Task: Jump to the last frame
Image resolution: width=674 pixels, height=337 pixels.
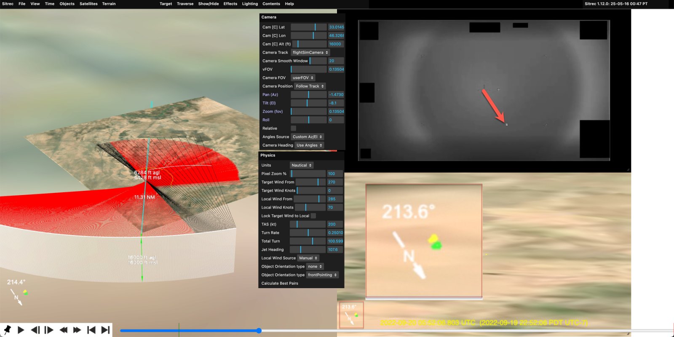Action: click(105, 330)
